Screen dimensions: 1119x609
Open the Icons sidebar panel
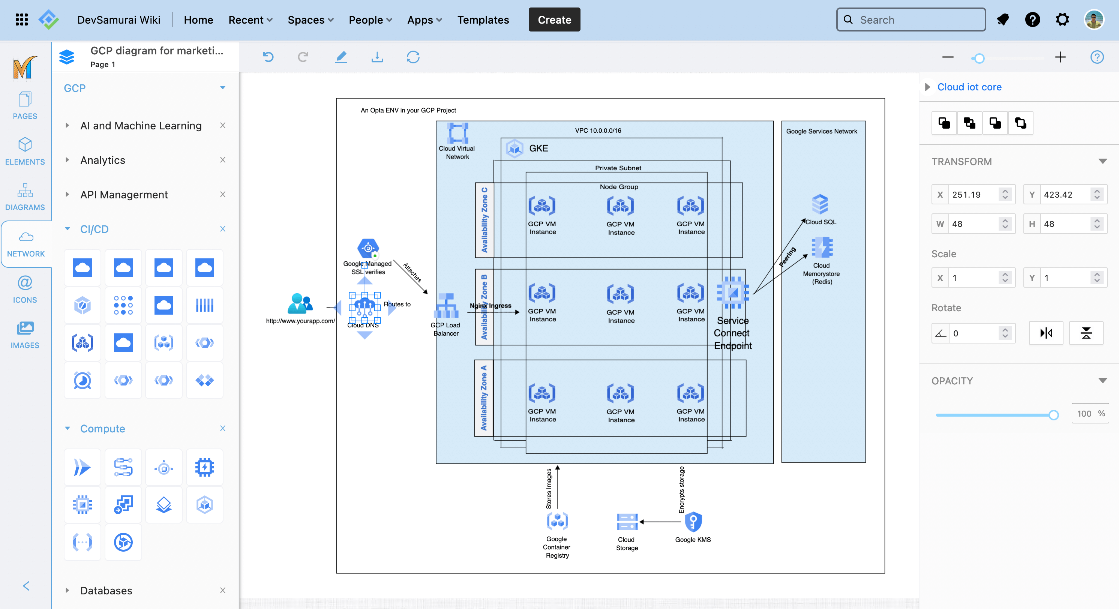click(25, 289)
